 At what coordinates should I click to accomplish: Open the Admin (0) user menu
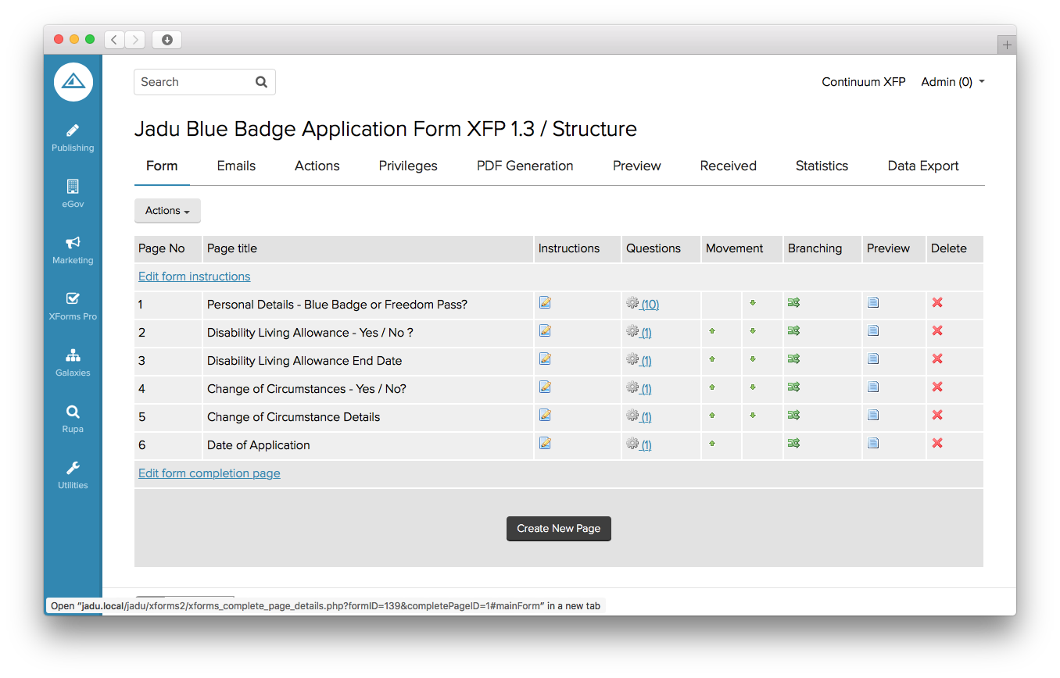point(952,82)
